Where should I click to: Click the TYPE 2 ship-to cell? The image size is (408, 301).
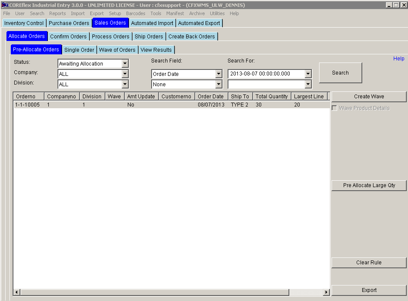click(239, 105)
